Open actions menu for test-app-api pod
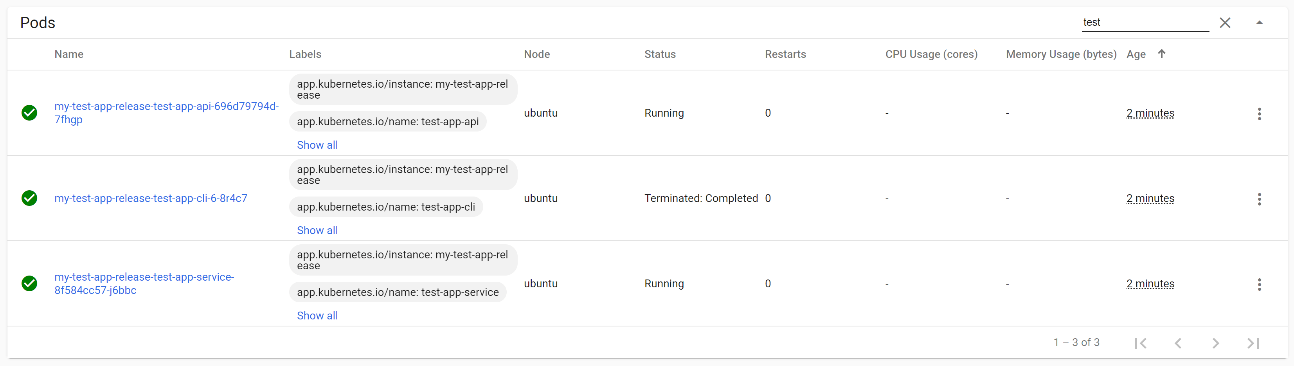 click(x=1259, y=114)
